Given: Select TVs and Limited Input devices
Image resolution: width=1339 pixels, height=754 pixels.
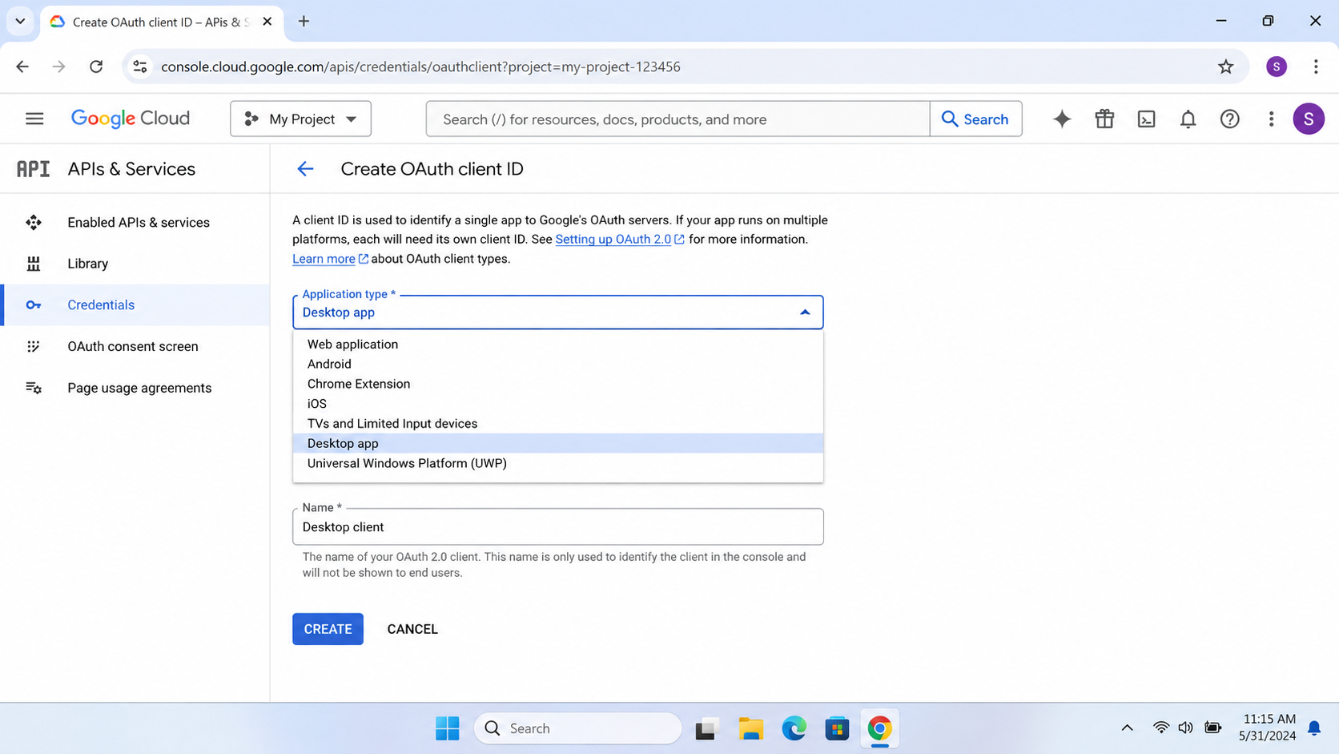Looking at the screenshot, I should tap(557, 423).
